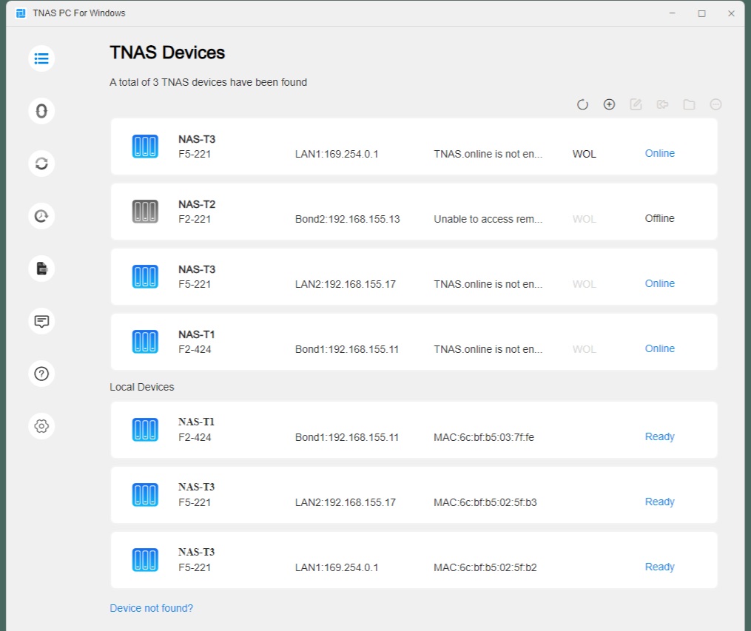751x631 pixels.
Task: Click grayed WOL in the LAN2:192.168.155.17 Online row
Action: pos(585,284)
